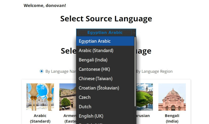This screenshot has height=124, width=209.
Task: Click the Welcome, donovan! greeting text
Action: coord(45,5)
